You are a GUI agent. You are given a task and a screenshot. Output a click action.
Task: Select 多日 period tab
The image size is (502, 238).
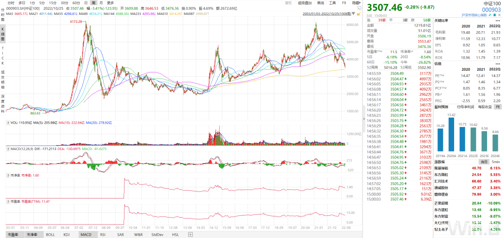point(22,3)
